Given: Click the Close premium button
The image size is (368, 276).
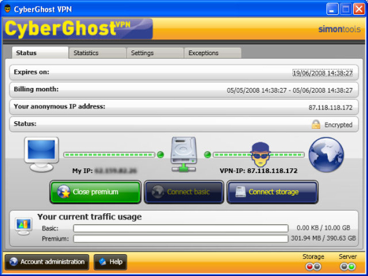Looking at the screenshot, I should [x=95, y=192].
